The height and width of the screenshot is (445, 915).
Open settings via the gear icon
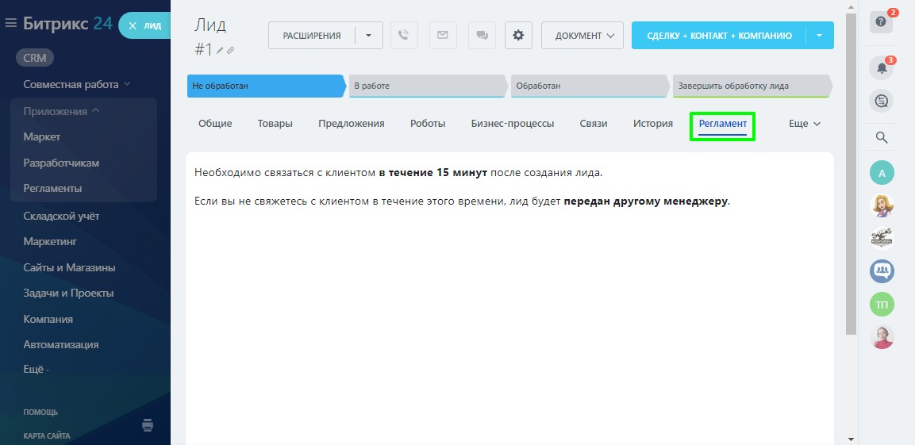click(x=518, y=35)
